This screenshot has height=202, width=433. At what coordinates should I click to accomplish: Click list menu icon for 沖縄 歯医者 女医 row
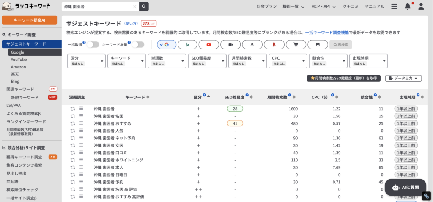[x=81, y=145]
